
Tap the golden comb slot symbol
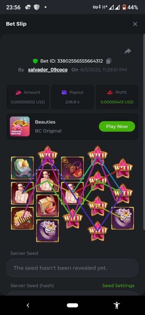(x=22, y=218)
